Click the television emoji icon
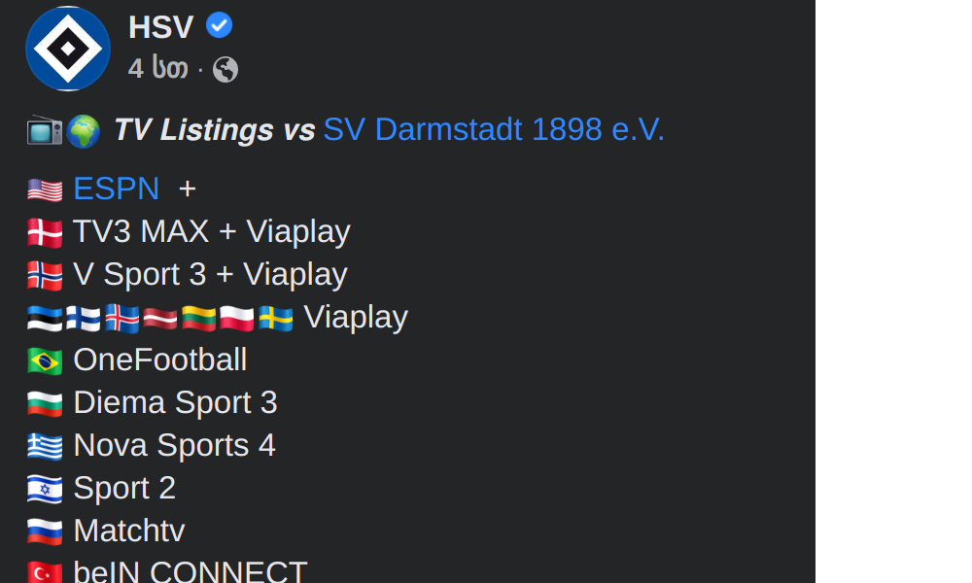 44,130
